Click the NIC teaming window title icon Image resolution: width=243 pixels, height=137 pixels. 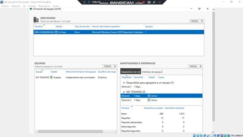pos(31,9)
